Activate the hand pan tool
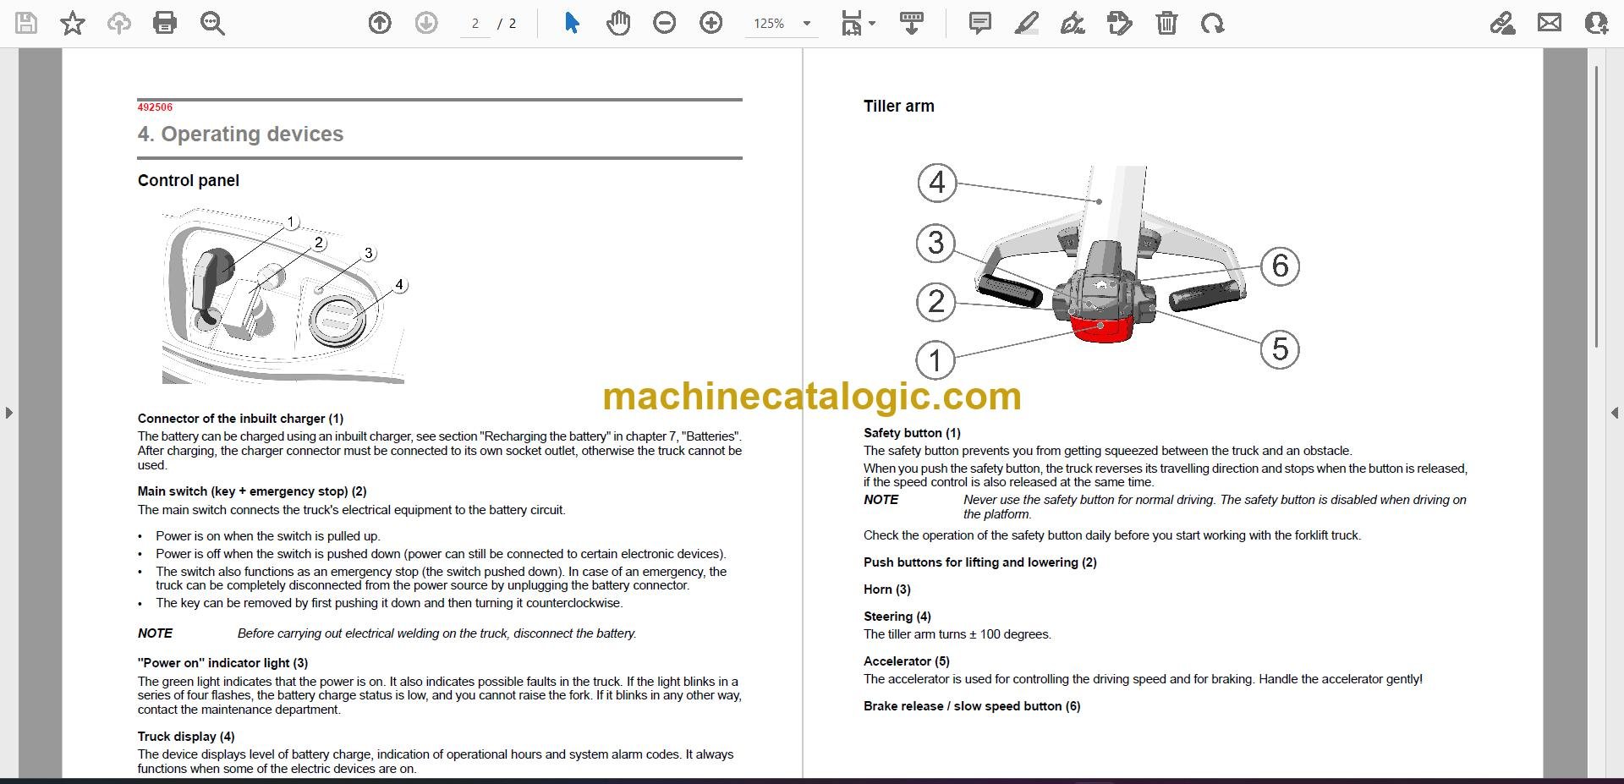The width and height of the screenshot is (1624, 784). click(x=618, y=23)
